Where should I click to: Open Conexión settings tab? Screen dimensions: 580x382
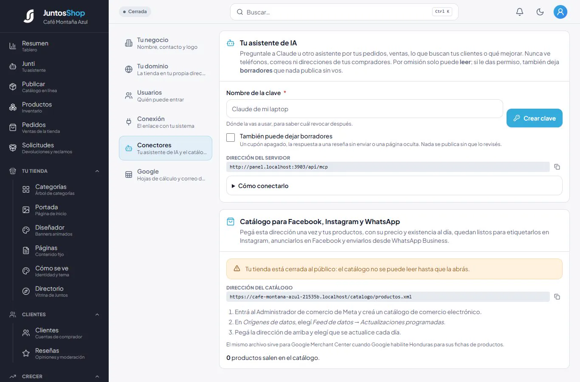coord(166,122)
